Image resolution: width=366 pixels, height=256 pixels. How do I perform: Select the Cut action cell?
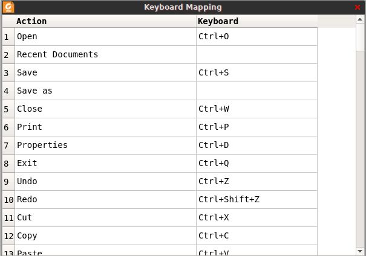(x=105, y=218)
